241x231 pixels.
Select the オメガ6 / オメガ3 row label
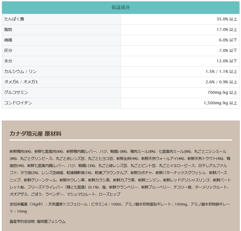(x=21, y=82)
